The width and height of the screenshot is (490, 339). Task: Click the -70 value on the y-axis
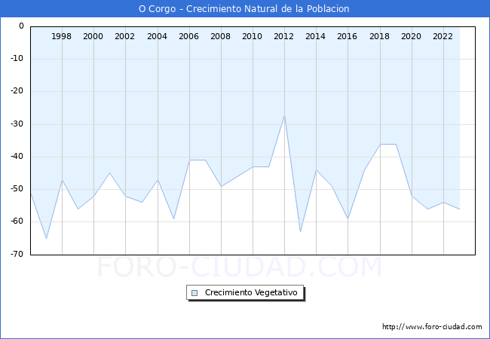click(x=17, y=254)
